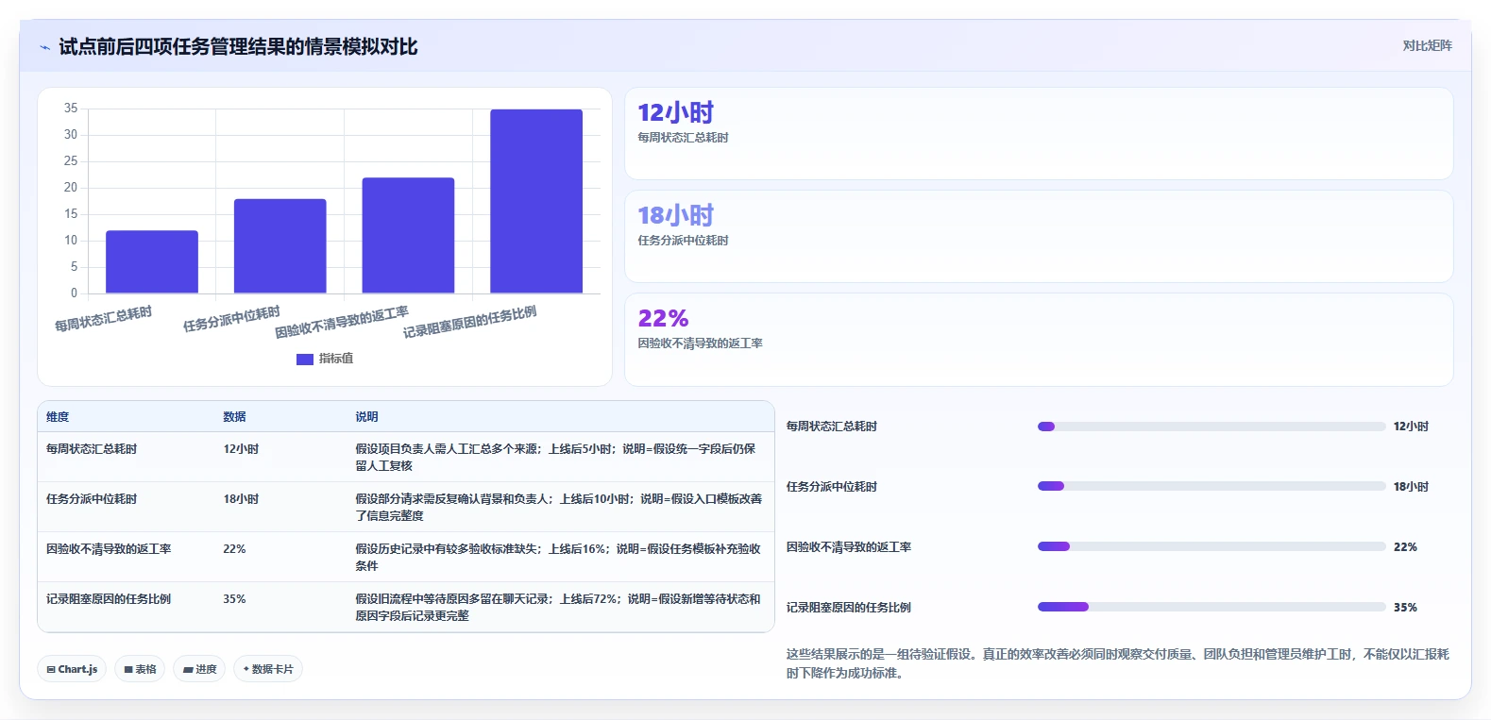Click the icon left of the dashboard title
Screen dimensions: 1491x720
pyautogui.click(x=44, y=47)
